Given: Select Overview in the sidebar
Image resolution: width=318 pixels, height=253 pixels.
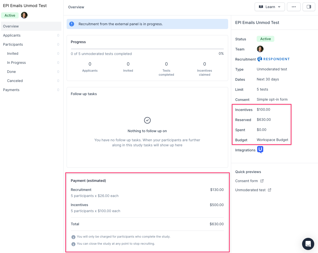Looking at the screenshot, I should coord(11,26).
